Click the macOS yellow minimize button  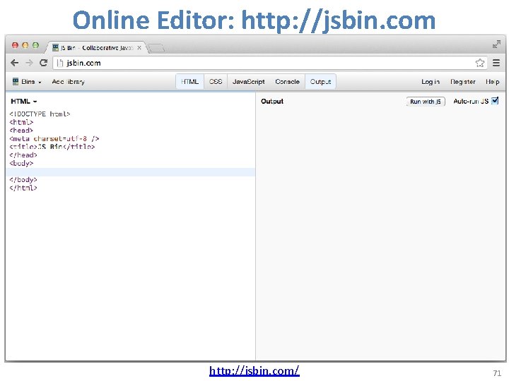25,45
